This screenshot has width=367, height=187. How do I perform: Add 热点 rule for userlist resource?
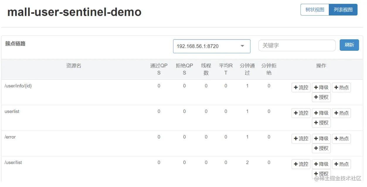pyautogui.click(x=341, y=113)
